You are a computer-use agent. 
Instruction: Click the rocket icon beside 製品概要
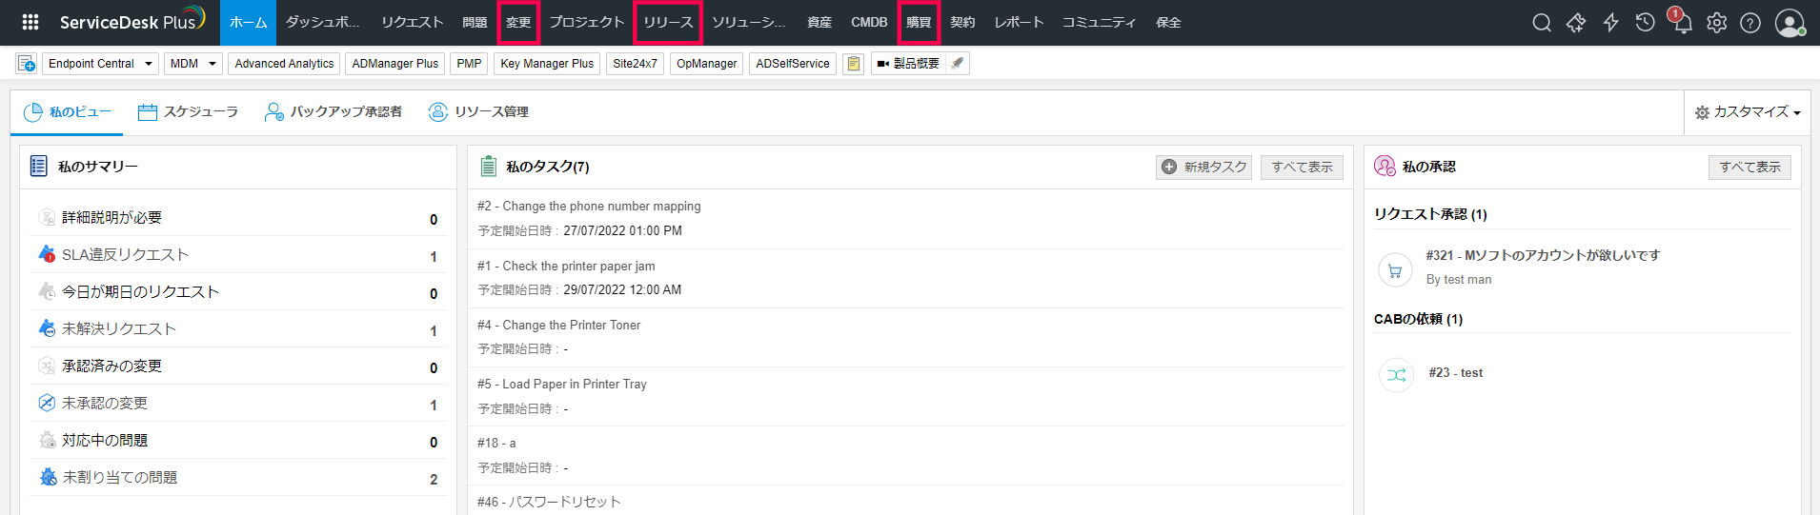tap(958, 64)
